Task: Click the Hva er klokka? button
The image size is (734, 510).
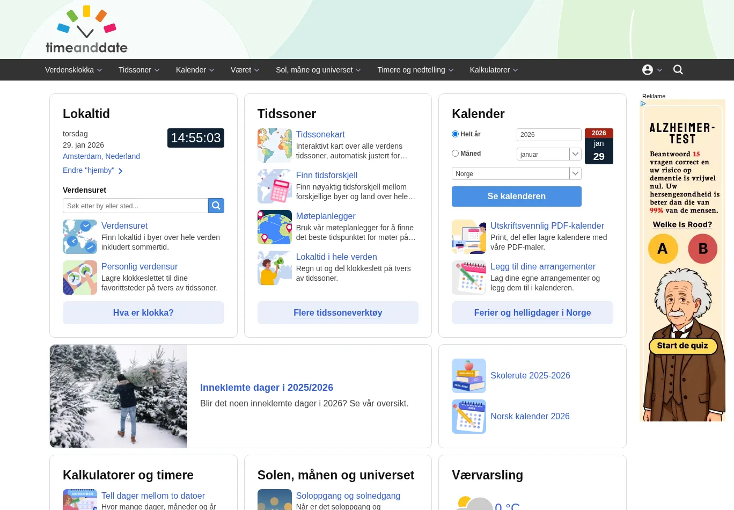Action: (x=143, y=312)
